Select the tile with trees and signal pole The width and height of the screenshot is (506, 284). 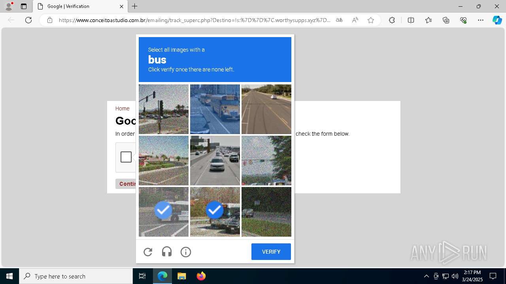coord(266,161)
